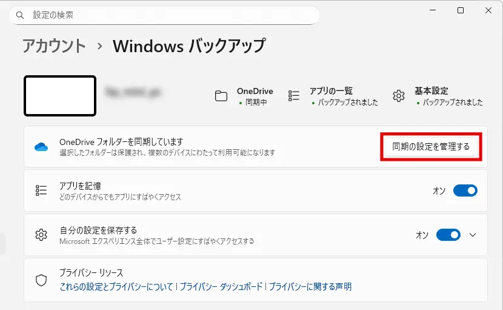The image size is (503, 310).
Task: Click the 自分の設定を保存する gear icon
Action: 41,235
